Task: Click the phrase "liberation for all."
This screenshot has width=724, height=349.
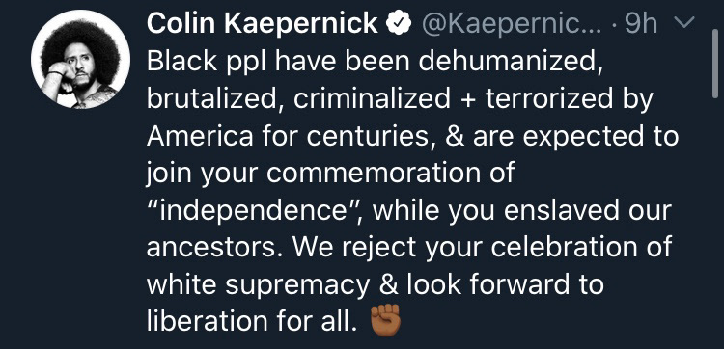Action: point(253,321)
